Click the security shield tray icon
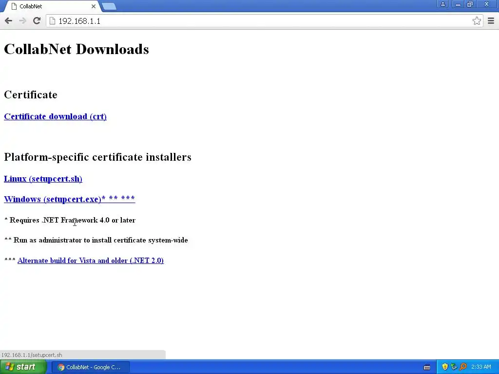 pos(445,367)
